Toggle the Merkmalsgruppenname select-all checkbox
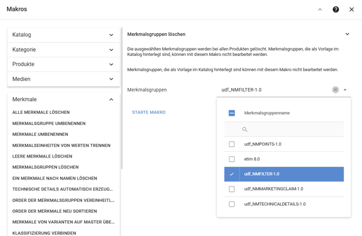Image resolution: width=362 pixels, height=236 pixels. click(232, 113)
